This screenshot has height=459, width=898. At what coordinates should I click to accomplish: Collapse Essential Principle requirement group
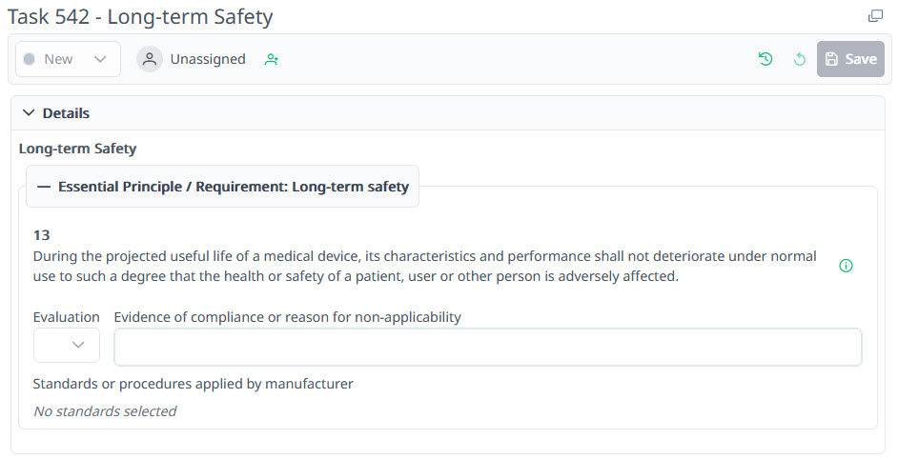coord(43,187)
